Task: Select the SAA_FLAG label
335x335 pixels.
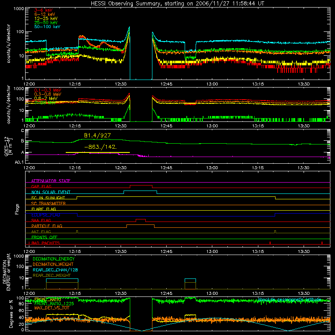Action: pos(41,220)
